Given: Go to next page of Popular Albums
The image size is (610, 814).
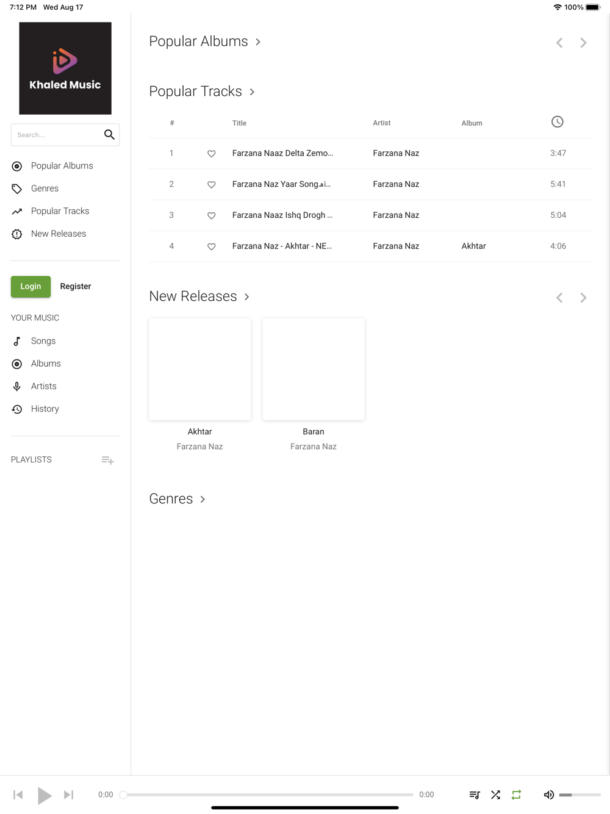Looking at the screenshot, I should point(583,43).
